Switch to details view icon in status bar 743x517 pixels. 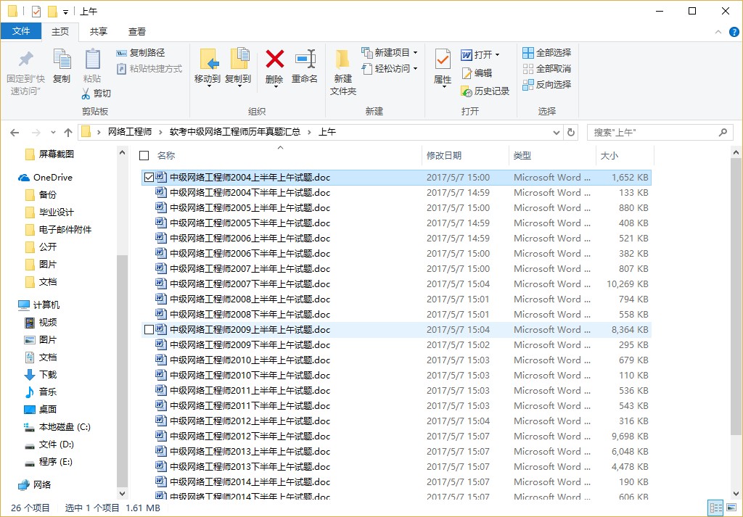tap(715, 508)
